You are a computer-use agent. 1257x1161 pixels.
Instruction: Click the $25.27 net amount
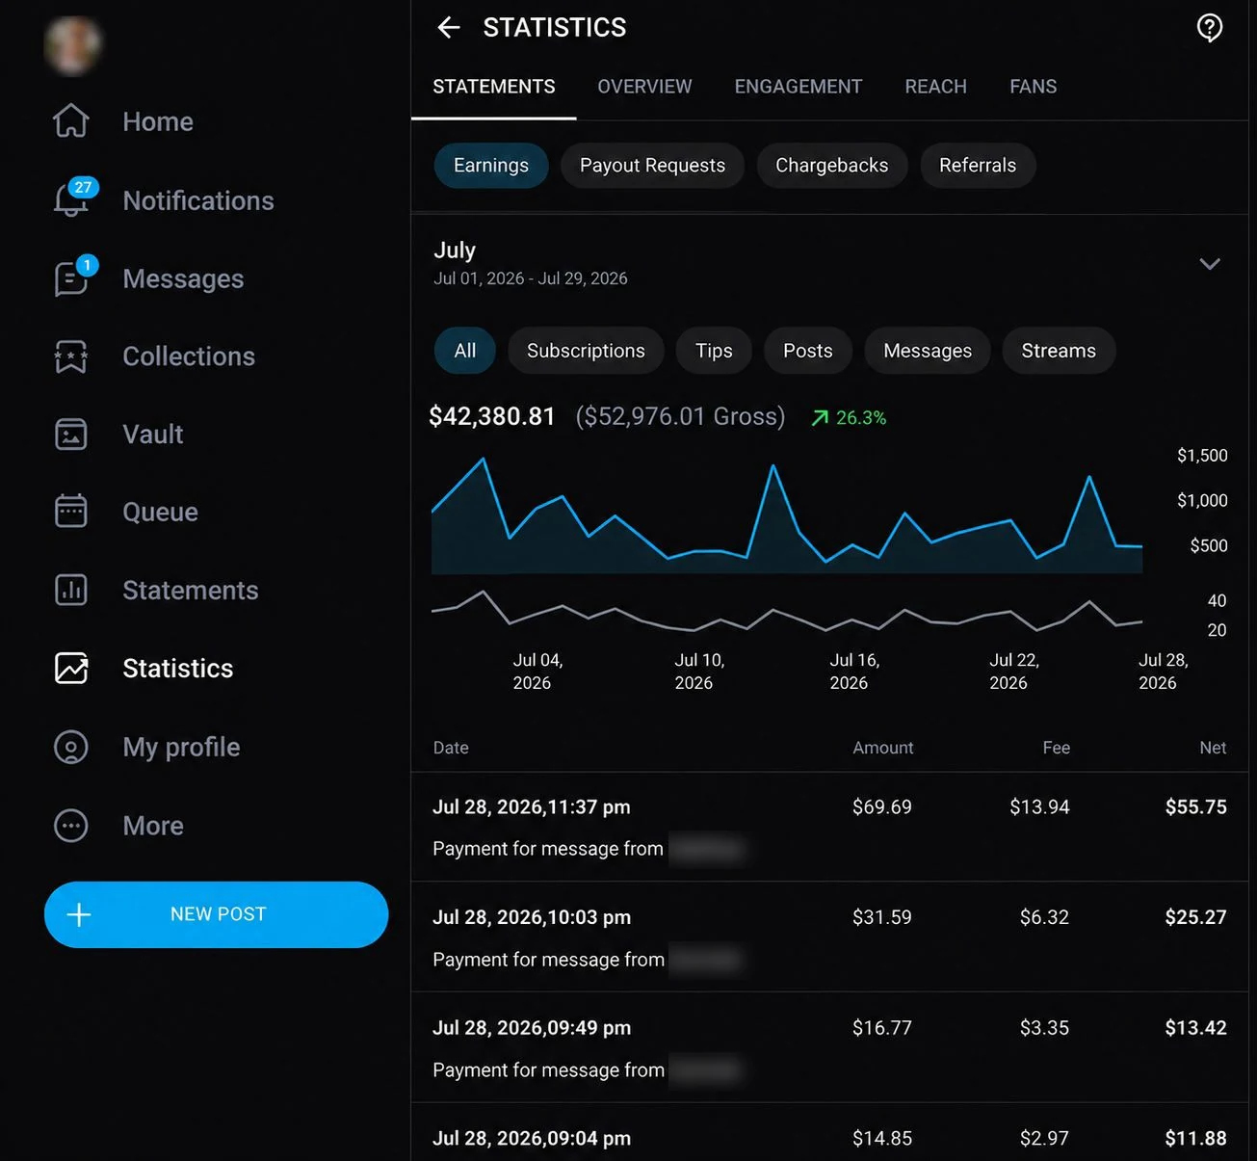(1195, 917)
